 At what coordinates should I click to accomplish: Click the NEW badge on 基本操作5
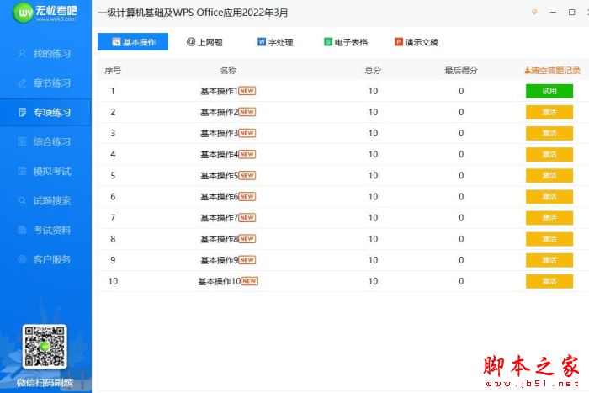[247, 175]
